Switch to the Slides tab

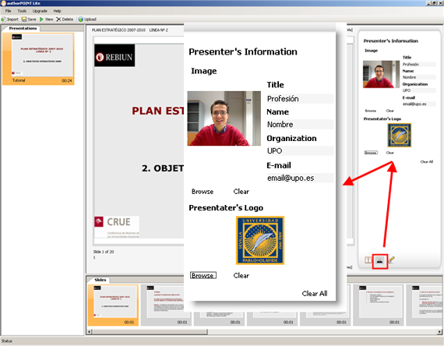[x=100, y=280]
